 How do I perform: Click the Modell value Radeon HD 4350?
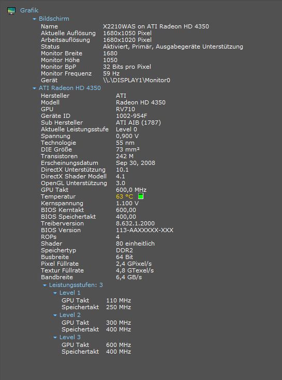pos(141,102)
